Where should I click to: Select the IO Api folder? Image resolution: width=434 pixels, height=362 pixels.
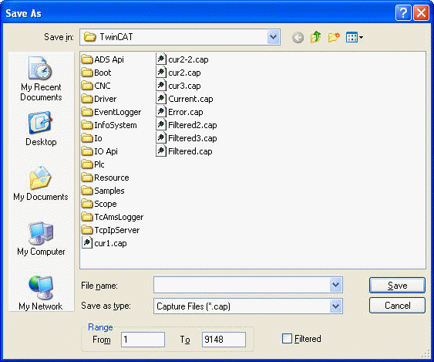[99, 151]
